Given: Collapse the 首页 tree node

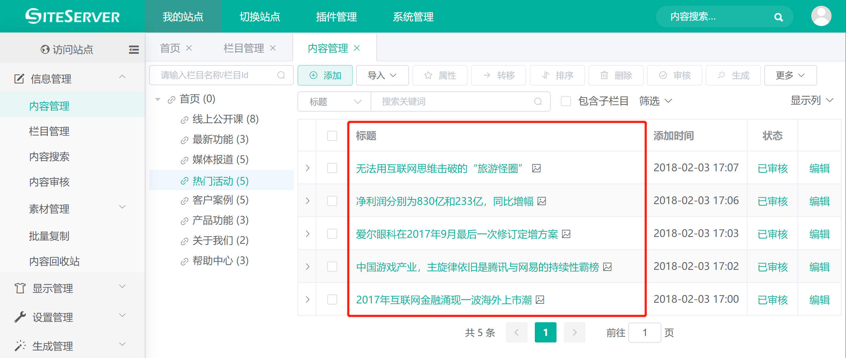Looking at the screenshot, I should click(158, 99).
